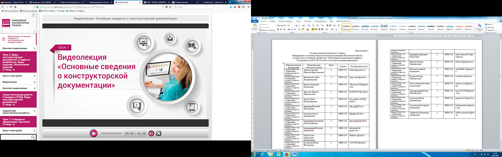The image size is (502, 157).
Task: Open ABBYY FineReader 12 ribbon tab
Action: 343,21
